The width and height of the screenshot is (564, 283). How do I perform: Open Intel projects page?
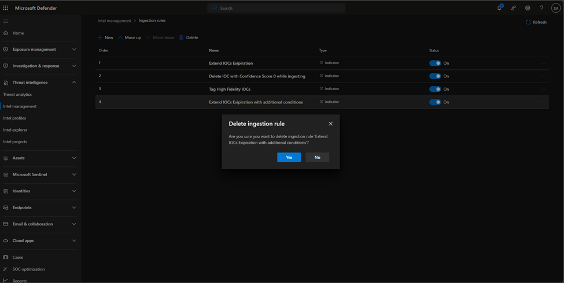14,142
